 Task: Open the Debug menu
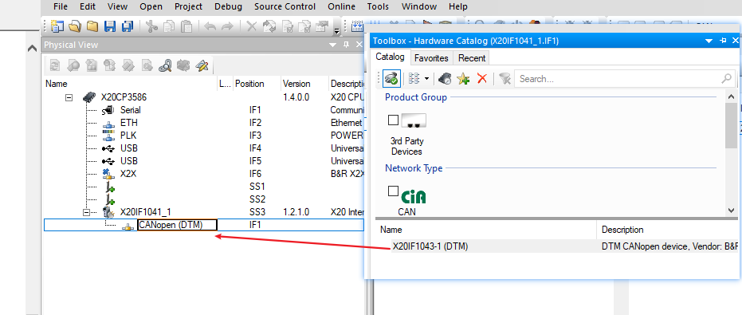click(x=228, y=6)
